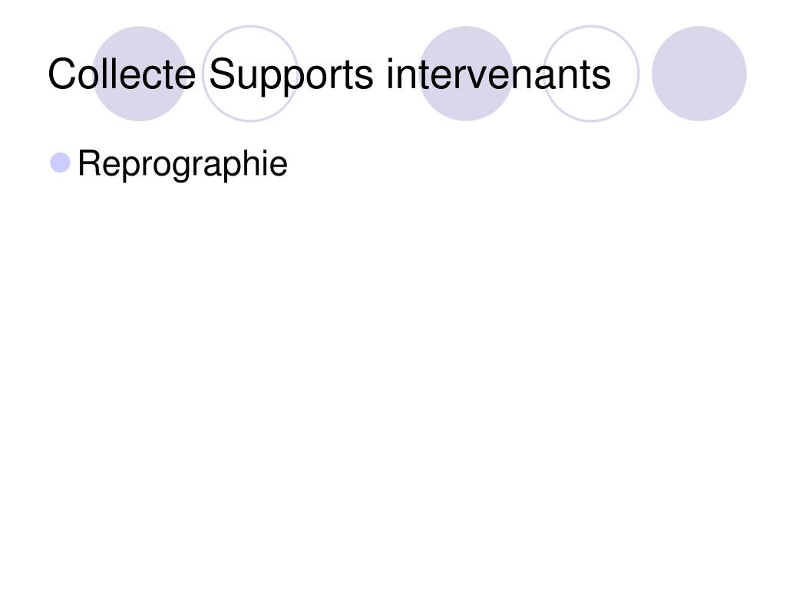Click the outlined circle at the title's end

(x=592, y=74)
